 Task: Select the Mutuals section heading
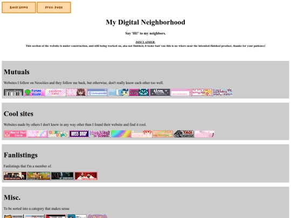(x=17, y=72)
